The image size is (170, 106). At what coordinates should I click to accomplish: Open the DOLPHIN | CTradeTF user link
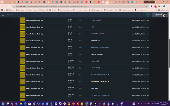[101, 75]
